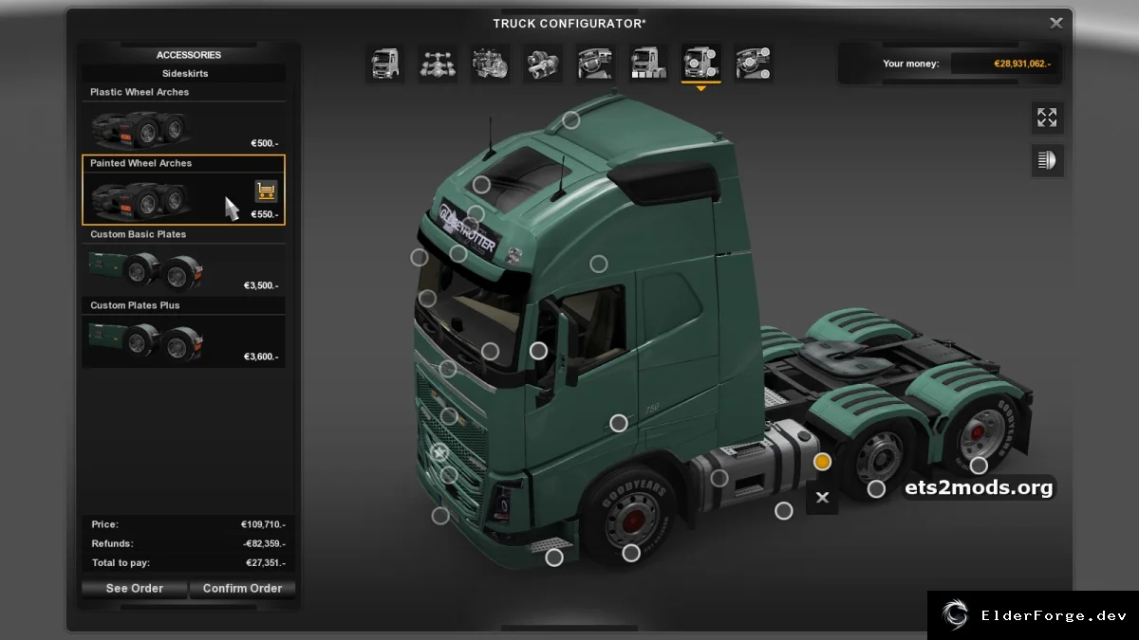This screenshot has width=1139, height=640.
Task: Click the €3,600.- price label
Action: [x=261, y=357]
